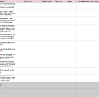The width and height of the screenshot is (99, 97).
Task: Select Fstop cell in 'realizes it tastes really' row
Action: (x=70, y=28)
